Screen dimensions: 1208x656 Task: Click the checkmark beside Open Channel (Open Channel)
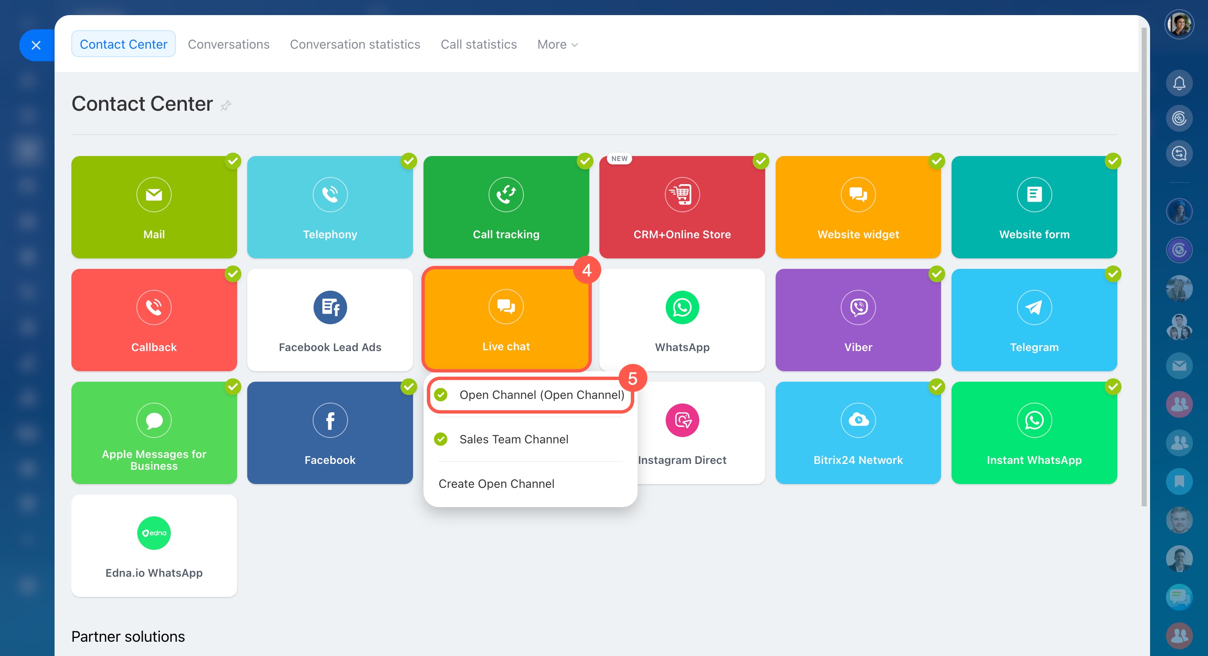(x=441, y=395)
